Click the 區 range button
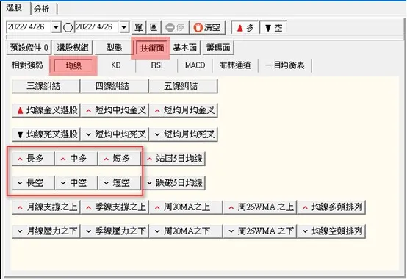Screen dimensions: 407x280 click(154, 27)
